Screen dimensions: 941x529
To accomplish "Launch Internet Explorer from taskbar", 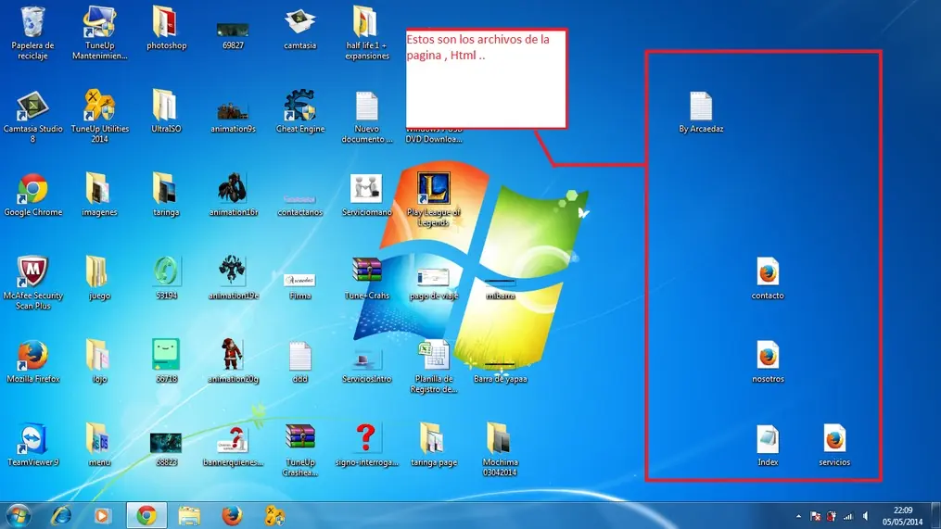I will tap(60, 516).
